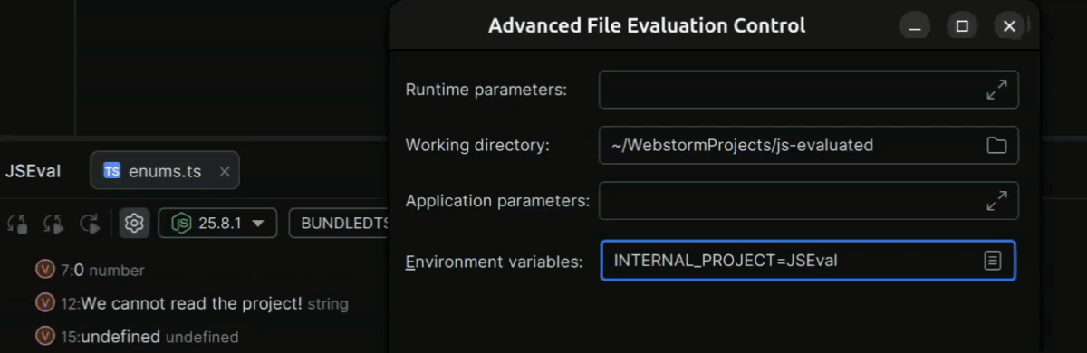The image size is (1087, 353).
Task: Click the rerun icon with stop square
Action: (17, 224)
